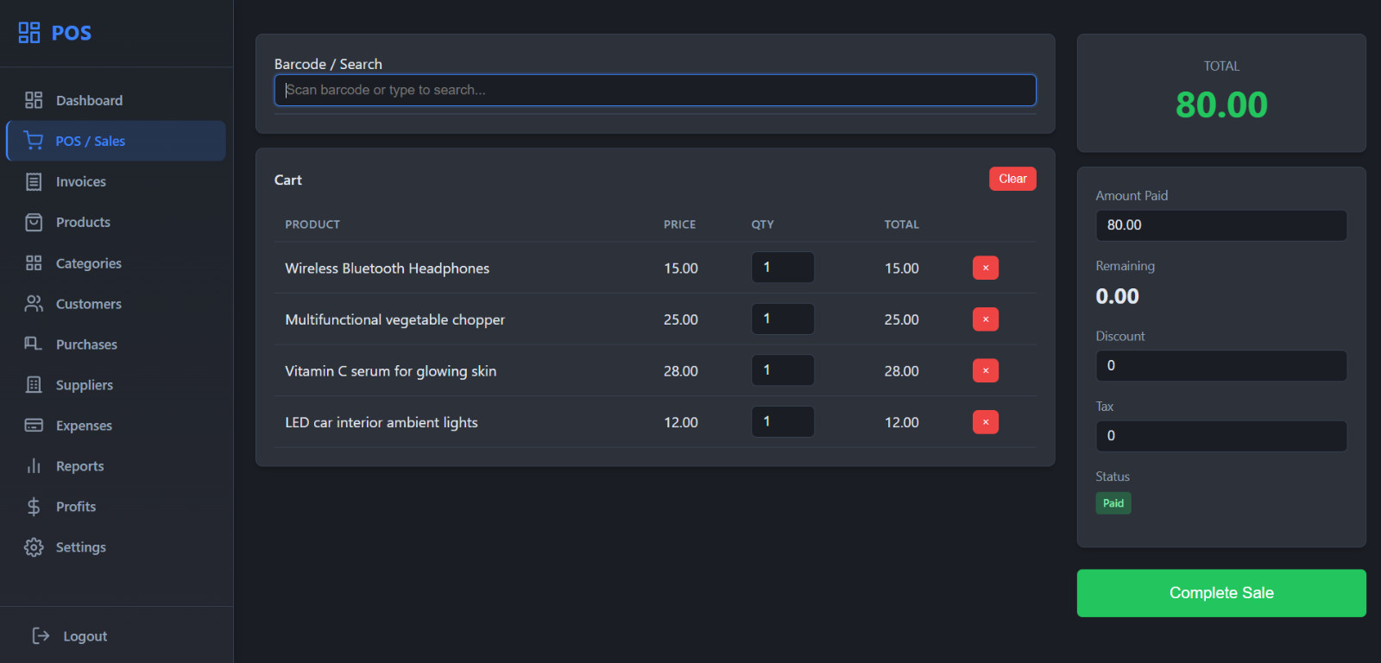Click the shopping cart icon for POS / Sales
This screenshot has height=663, width=1381.
pyautogui.click(x=34, y=141)
